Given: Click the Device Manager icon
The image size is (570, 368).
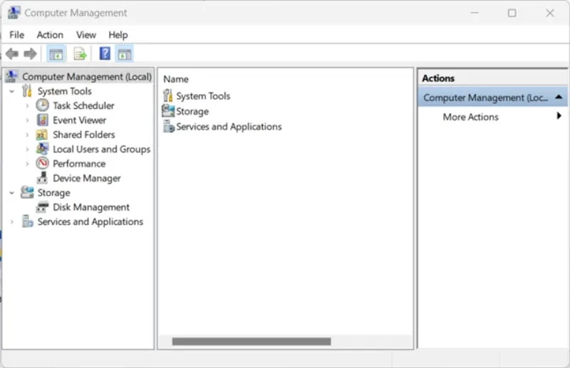Looking at the screenshot, I should pyautogui.click(x=42, y=178).
